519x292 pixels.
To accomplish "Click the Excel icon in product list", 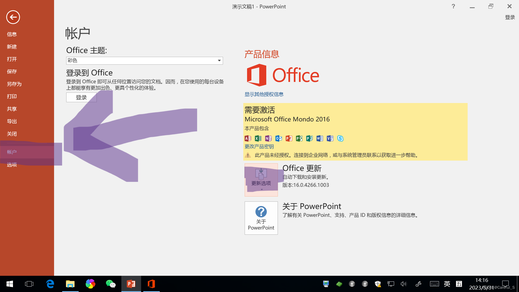I will [258, 138].
